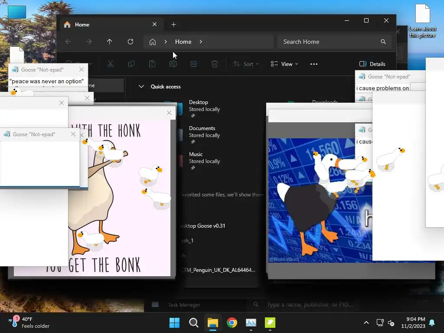Go back in File Explorer navigation
The height and width of the screenshot is (333, 444).
68,42
